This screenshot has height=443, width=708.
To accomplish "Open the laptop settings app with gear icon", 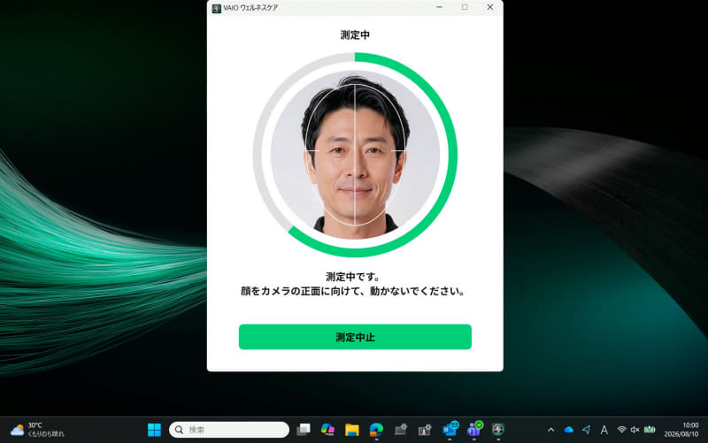I will point(401,430).
